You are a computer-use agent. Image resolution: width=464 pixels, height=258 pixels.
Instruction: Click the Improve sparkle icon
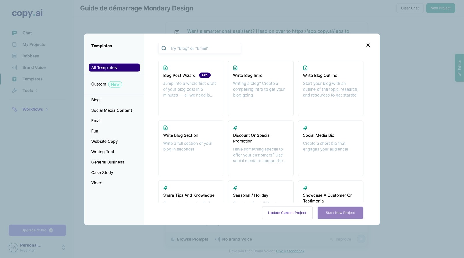pos(332,239)
